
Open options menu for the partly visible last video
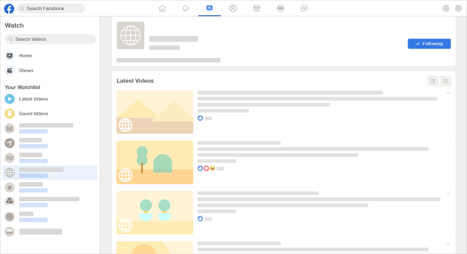[x=448, y=244]
